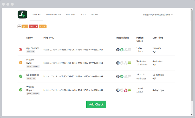Viewport: 195px width, 118px height.
Task: Click the green checkmark status for DB Backups
Action: pyautogui.click(x=21, y=76)
